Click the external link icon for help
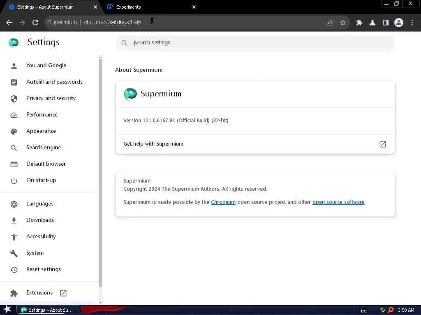The image size is (421, 315). pos(383,144)
